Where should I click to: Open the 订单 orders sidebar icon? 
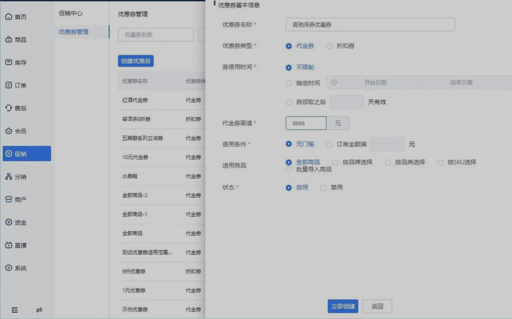(9, 85)
